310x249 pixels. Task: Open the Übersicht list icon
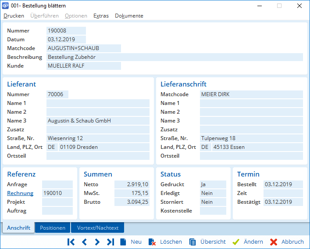(192, 242)
